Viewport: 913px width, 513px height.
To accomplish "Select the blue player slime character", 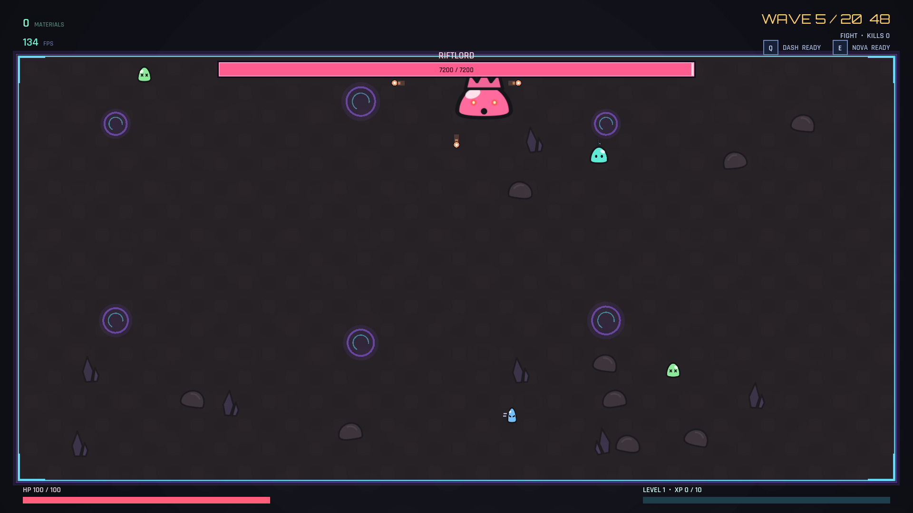I will click(x=511, y=415).
